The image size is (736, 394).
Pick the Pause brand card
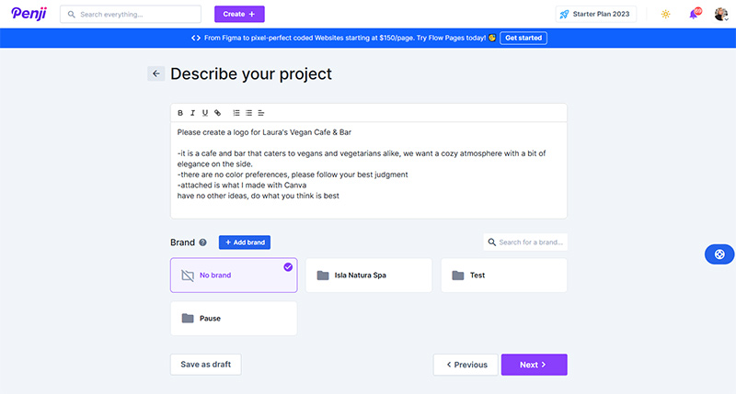coord(234,318)
